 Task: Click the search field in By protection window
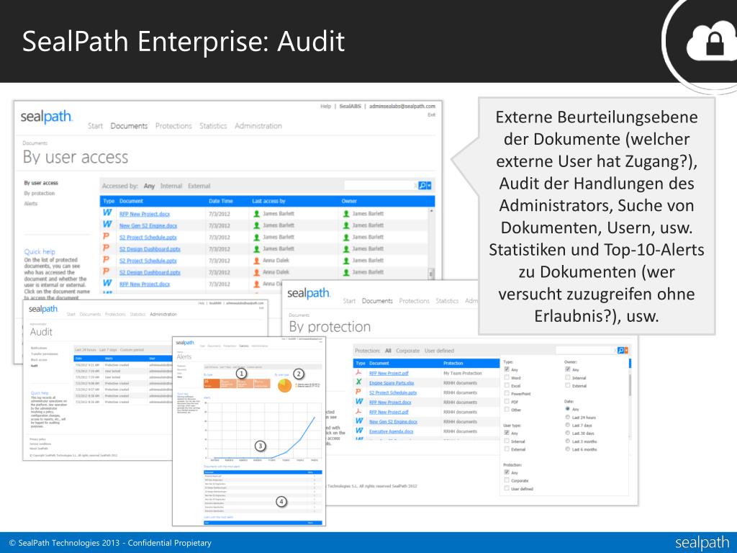[x=584, y=351]
